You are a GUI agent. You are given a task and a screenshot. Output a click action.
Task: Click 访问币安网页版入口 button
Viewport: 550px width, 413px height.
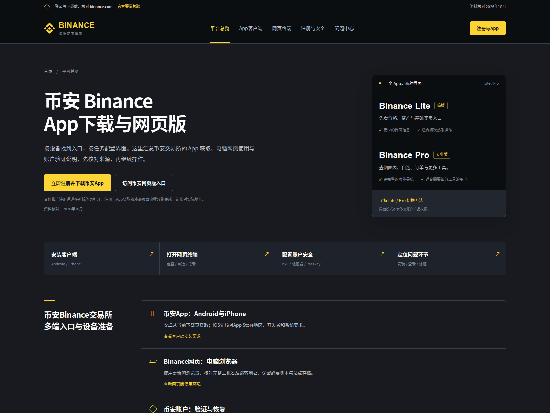(x=144, y=183)
